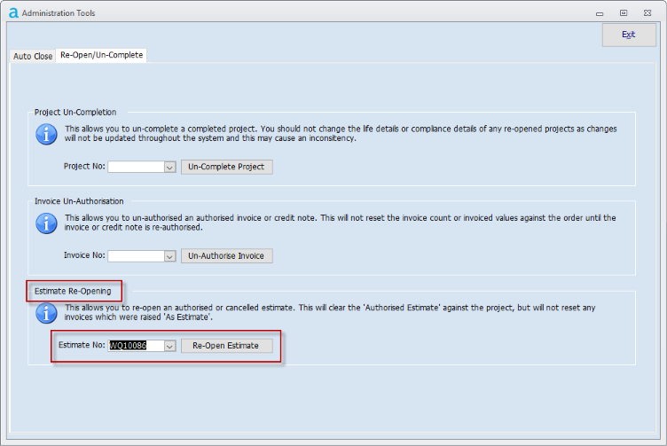Click the Un-Complete Project button
This screenshot has height=446, width=667.
(x=226, y=167)
